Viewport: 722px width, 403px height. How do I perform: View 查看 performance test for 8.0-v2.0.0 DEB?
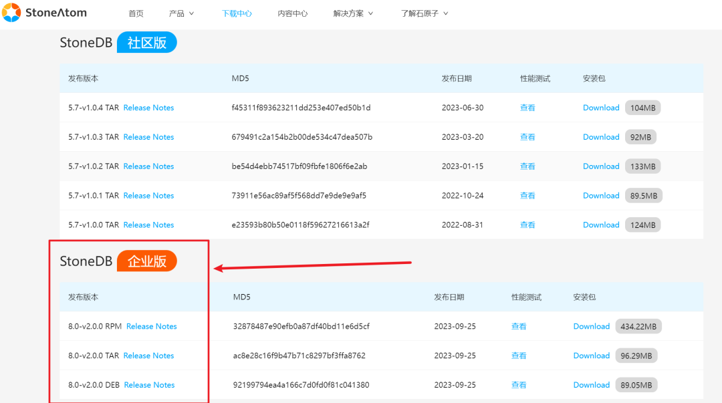click(519, 385)
